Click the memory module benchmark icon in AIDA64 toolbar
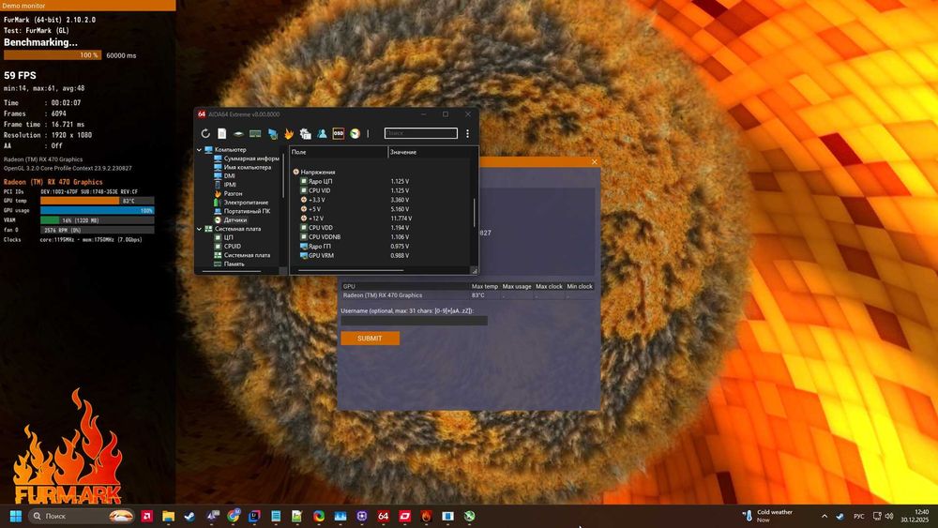Viewport: 938px width, 528px height. pyautogui.click(x=255, y=133)
